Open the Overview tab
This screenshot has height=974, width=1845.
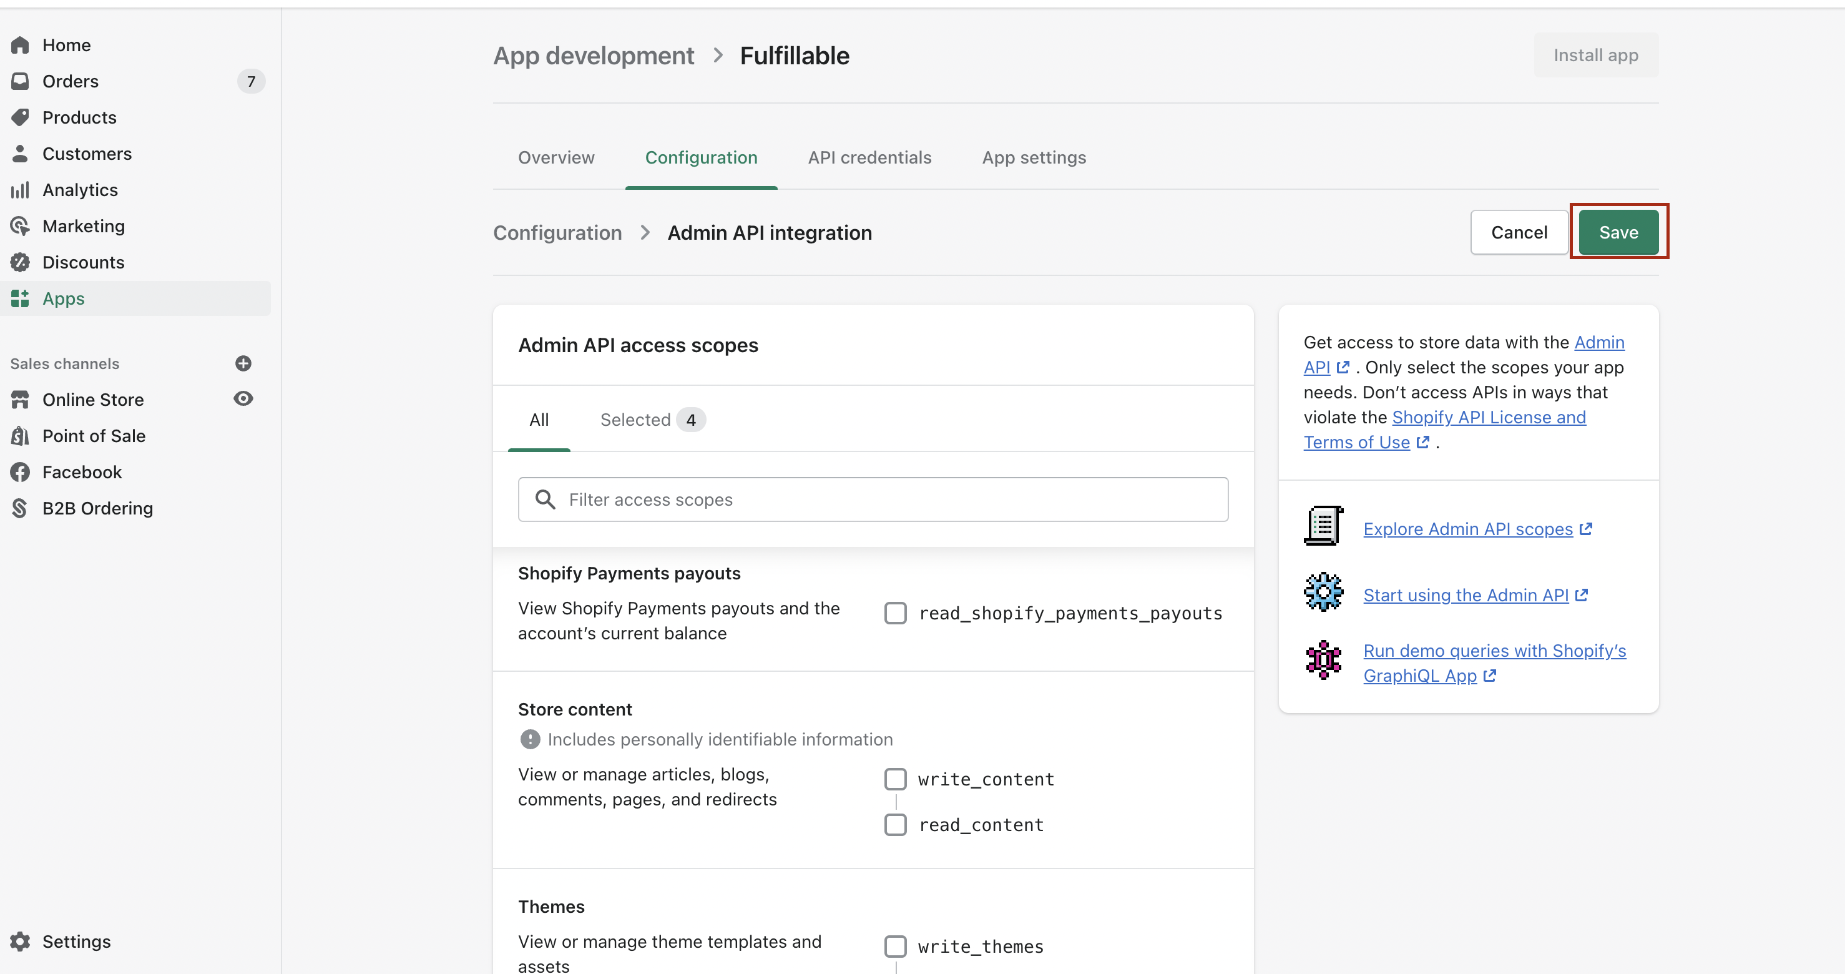[x=557, y=157]
